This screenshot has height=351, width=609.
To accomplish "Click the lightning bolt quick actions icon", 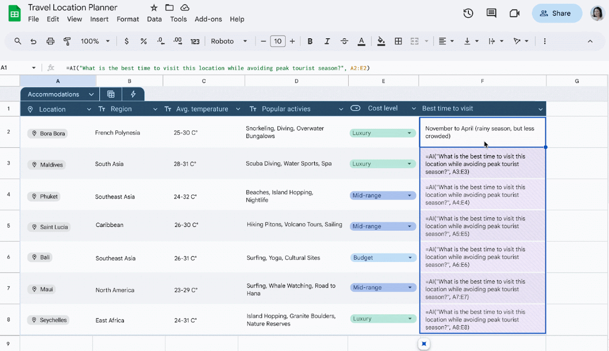I will coord(133,94).
